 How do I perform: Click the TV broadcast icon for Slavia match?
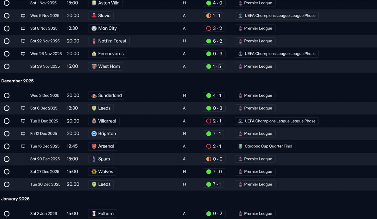tap(23, 16)
